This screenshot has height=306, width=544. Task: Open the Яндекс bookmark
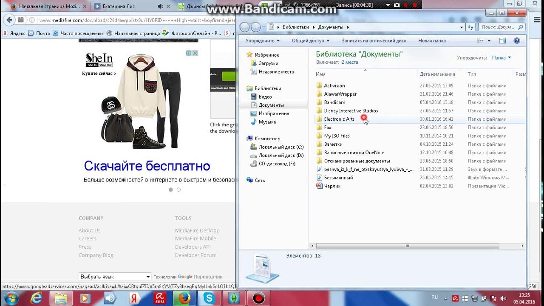pos(14,33)
